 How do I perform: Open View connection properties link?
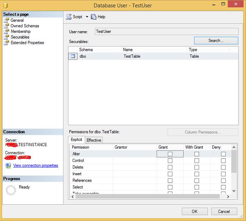36,166
